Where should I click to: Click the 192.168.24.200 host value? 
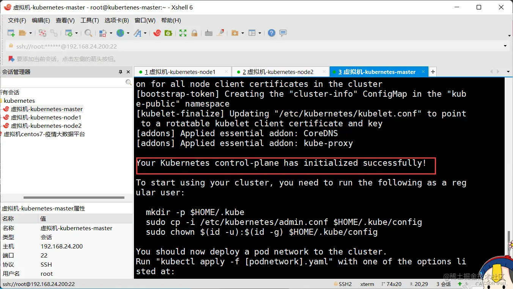(61, 246)
